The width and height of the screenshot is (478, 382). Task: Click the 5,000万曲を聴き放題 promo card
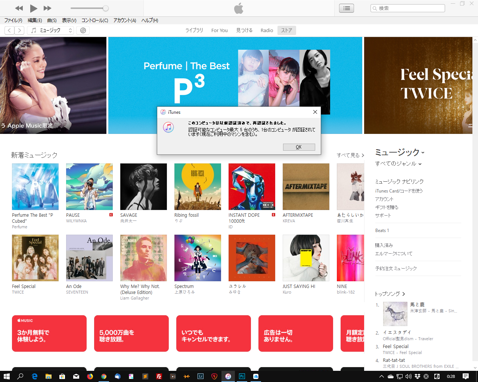click(x=131, y=334)
